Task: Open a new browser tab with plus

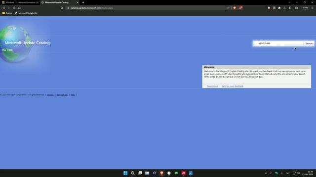Action: point(83,2)
